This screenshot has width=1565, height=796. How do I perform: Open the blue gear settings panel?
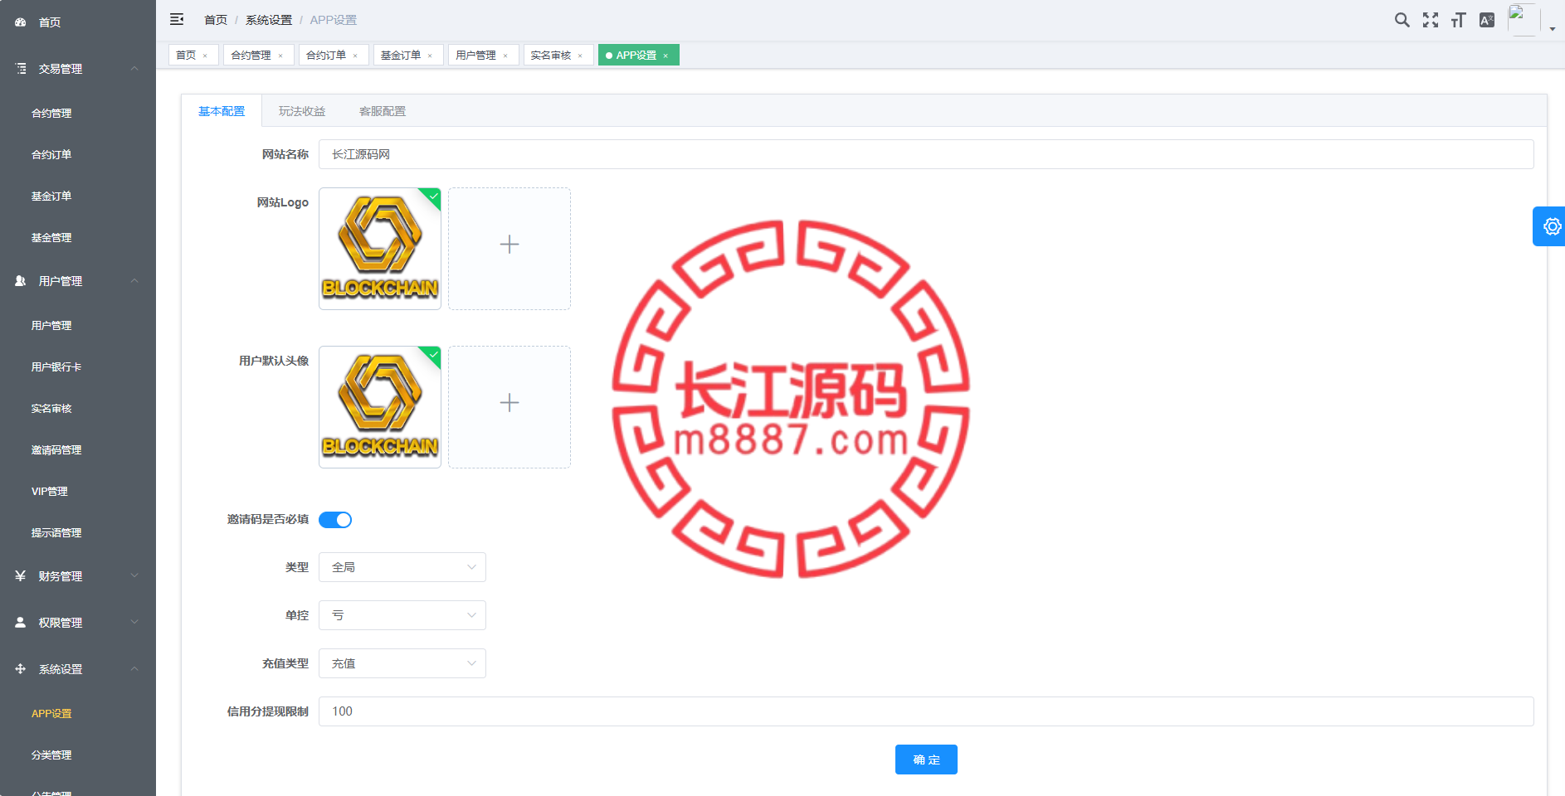(x=1551, y=226)
